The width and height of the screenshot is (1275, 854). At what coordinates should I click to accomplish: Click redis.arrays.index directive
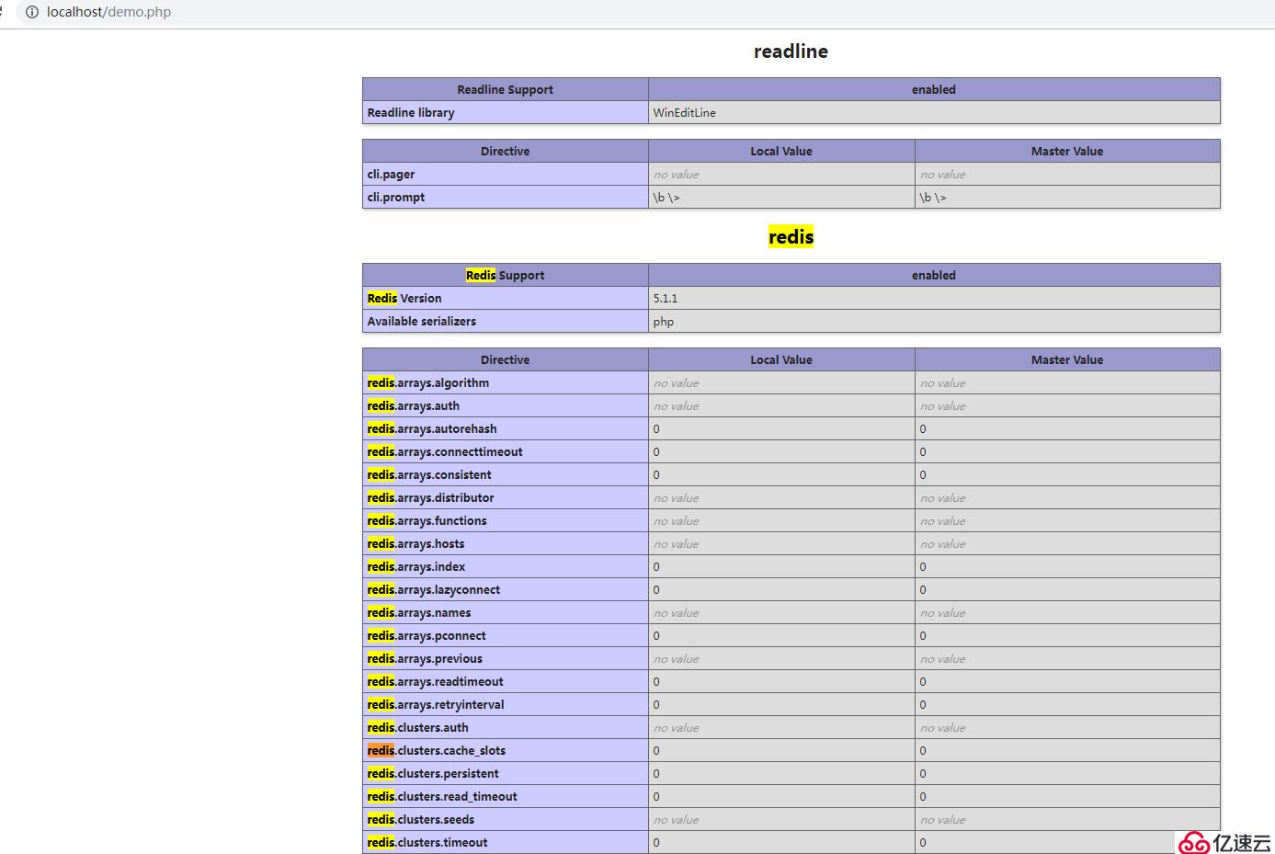416,566
